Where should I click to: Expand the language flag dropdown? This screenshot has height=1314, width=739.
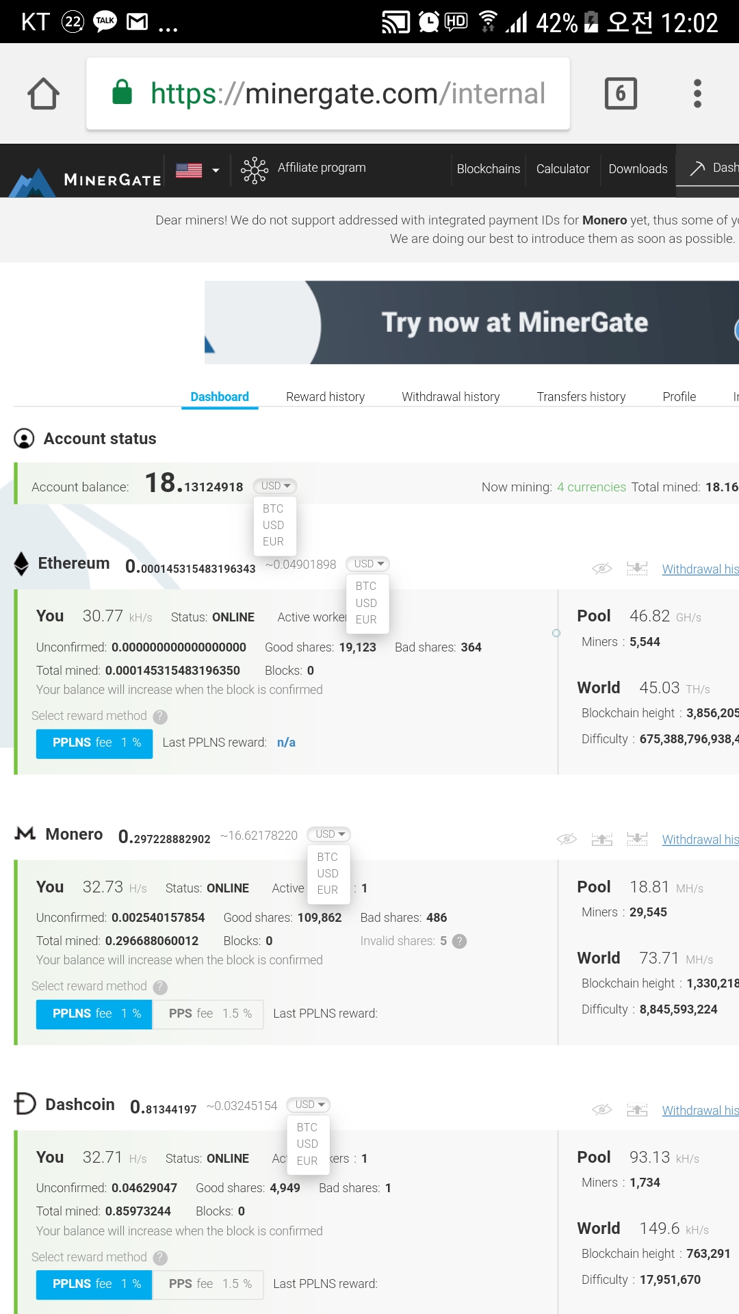197,170
